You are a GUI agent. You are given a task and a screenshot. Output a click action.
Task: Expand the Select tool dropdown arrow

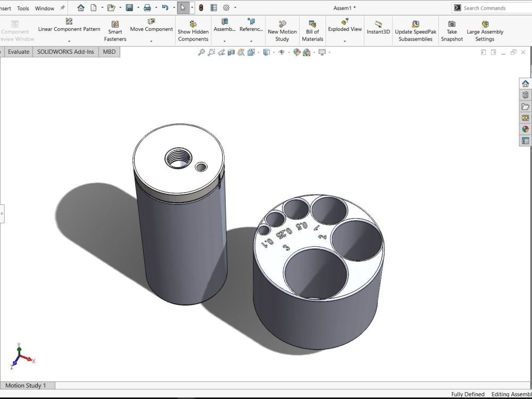pyautogui.click(x=192, y=8)
